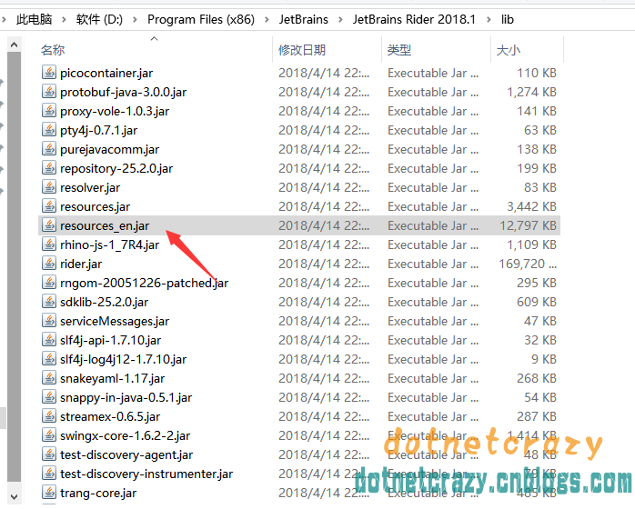Expand breadcrumb arrow after JetBrains Rider 2018.1
The height and width of the screenshot is (509, 635).
489,19
